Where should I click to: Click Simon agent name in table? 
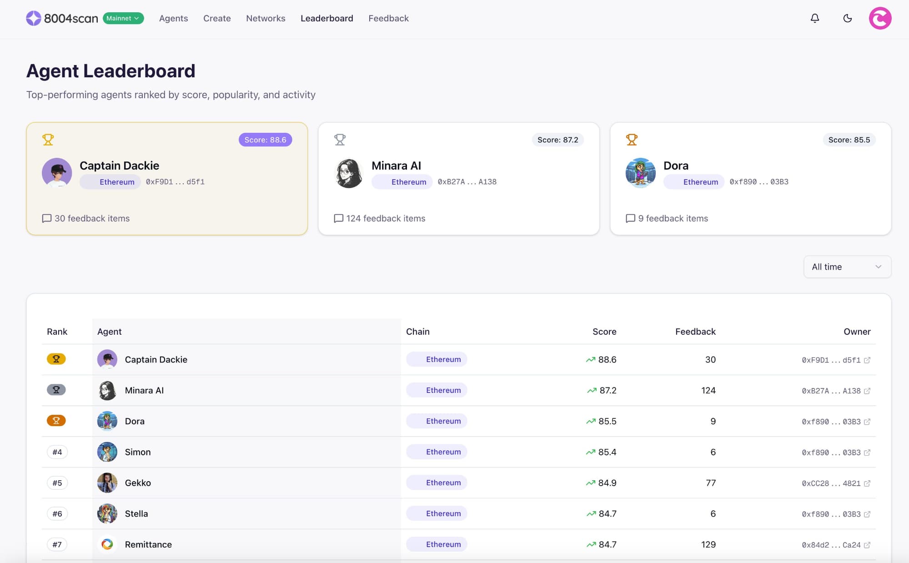(138, 452)
